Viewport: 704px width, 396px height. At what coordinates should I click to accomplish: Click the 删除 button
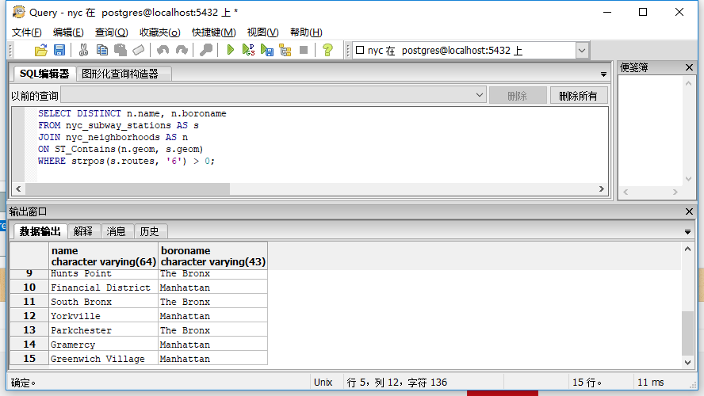click(518, 96)
